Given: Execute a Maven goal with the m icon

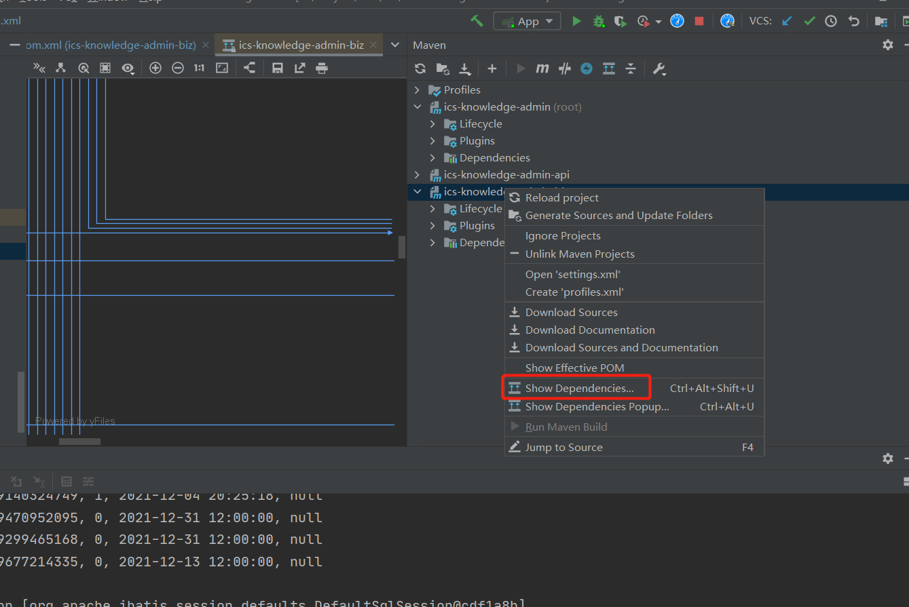Looking at the screenshot, I should pos(542,68).
